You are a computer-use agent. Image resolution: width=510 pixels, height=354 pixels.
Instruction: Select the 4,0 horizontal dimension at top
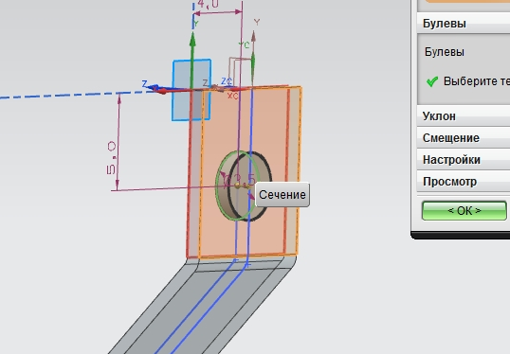tap(209, 4)
